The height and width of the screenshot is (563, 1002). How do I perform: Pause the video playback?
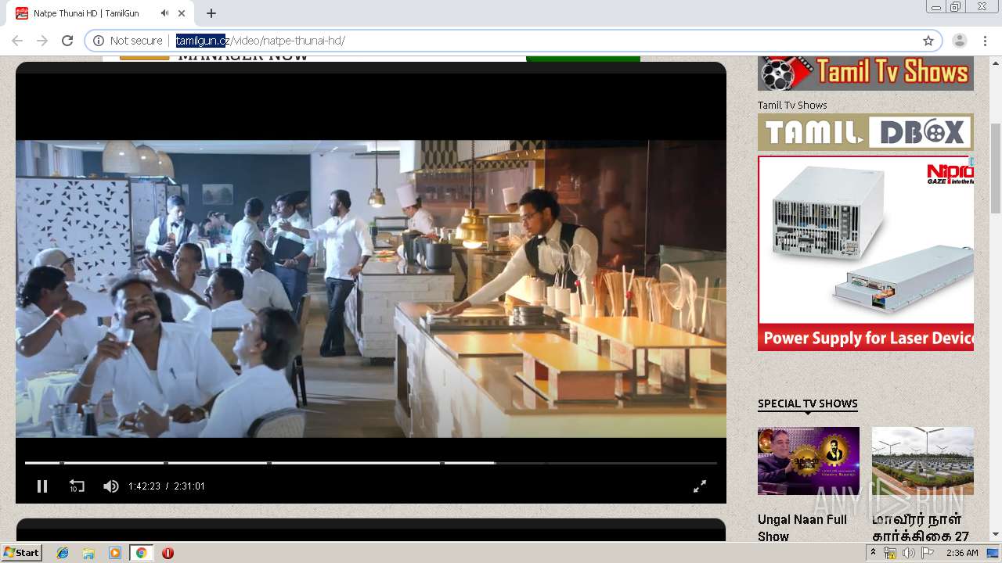(x=42, y=486)
